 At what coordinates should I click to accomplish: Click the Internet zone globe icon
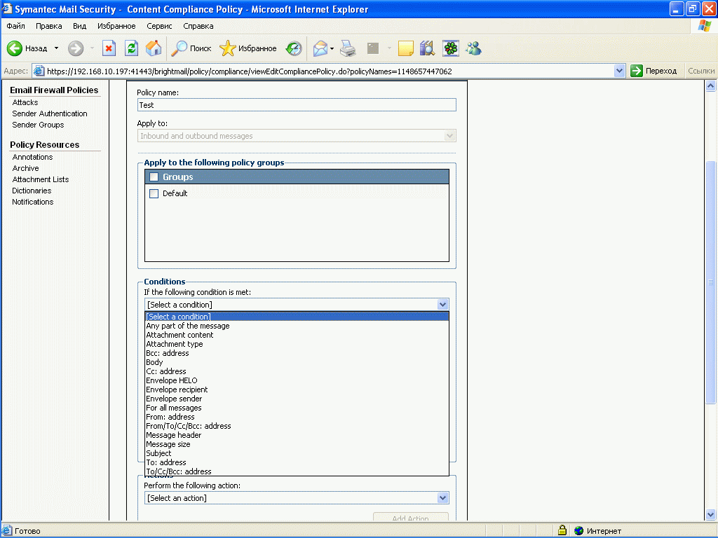[x=578, y=531]
